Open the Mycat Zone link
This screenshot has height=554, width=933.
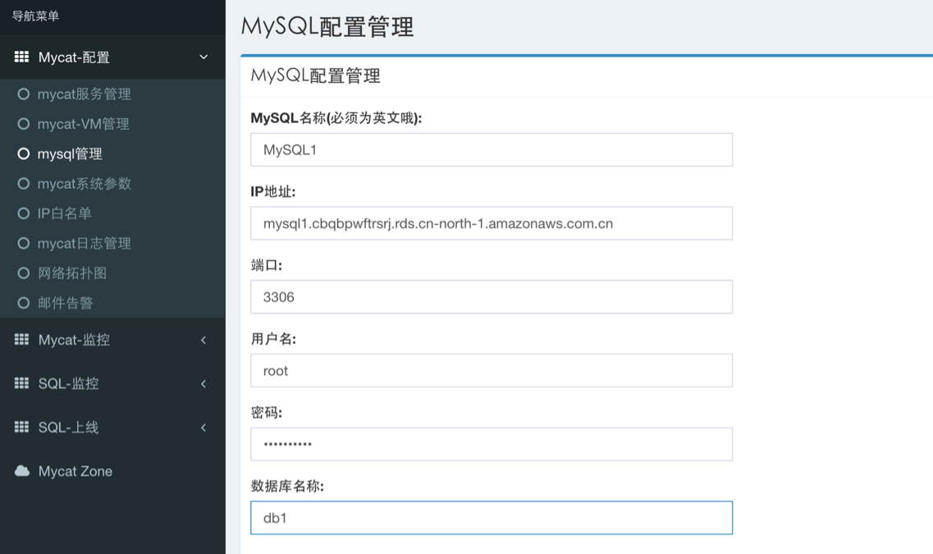(75, 471)
